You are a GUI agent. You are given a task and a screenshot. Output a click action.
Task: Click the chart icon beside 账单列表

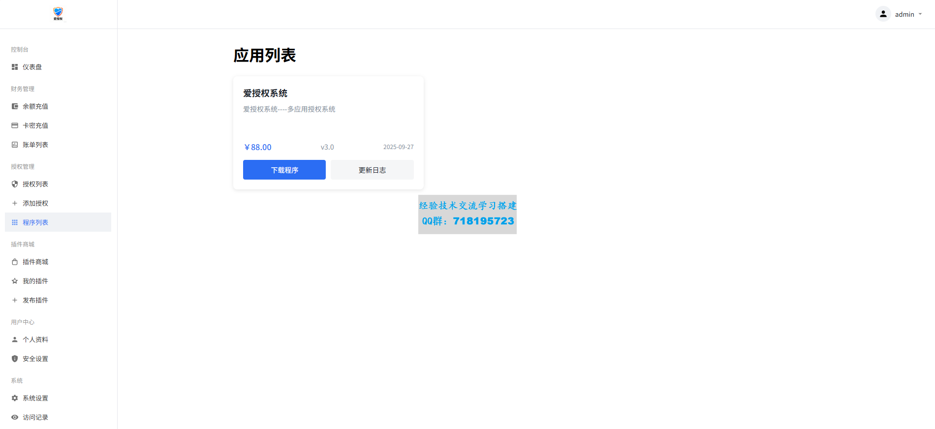click(x=15, y=145)
